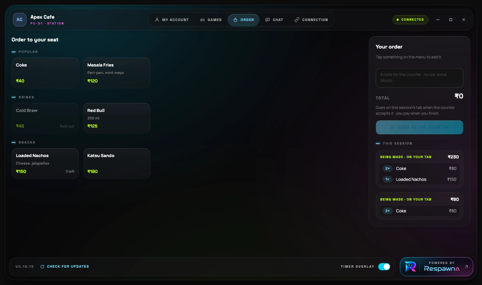The image size is (482, 285).
Task: Click the Coke row in ₹80 order
Action: [420, 211]
